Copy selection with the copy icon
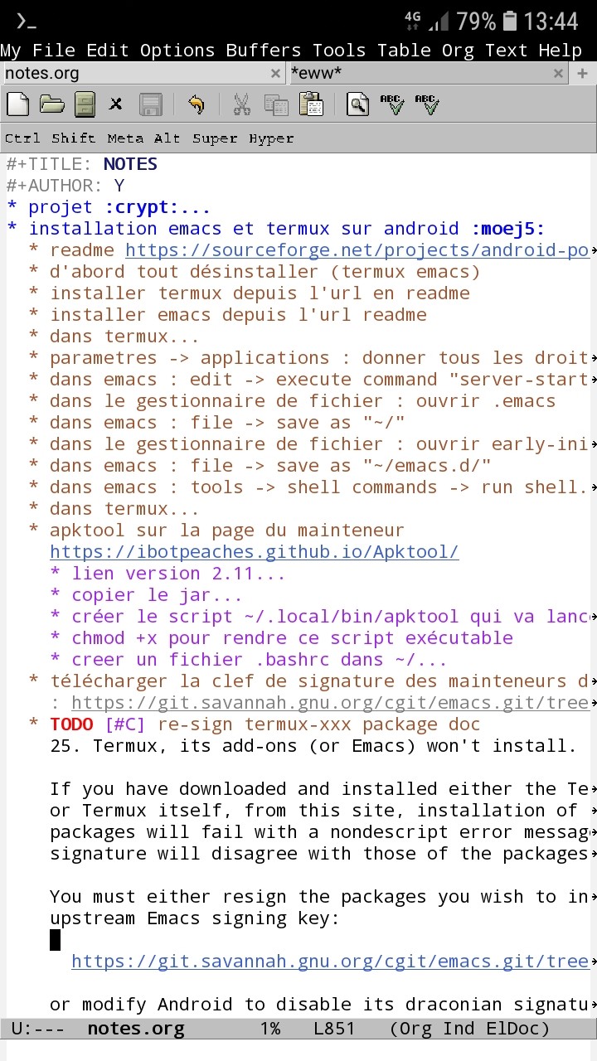597x1061 pixels. (275, 104)
